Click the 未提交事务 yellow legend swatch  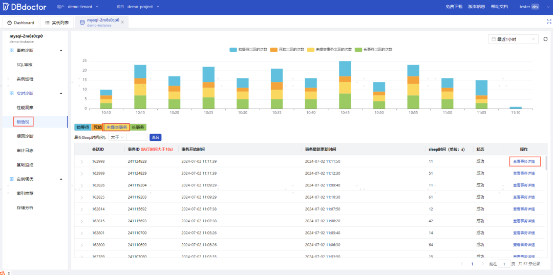[311, 50]
